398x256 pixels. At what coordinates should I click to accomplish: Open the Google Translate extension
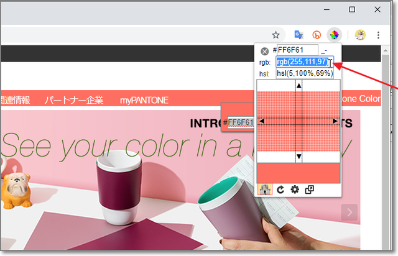298,35
